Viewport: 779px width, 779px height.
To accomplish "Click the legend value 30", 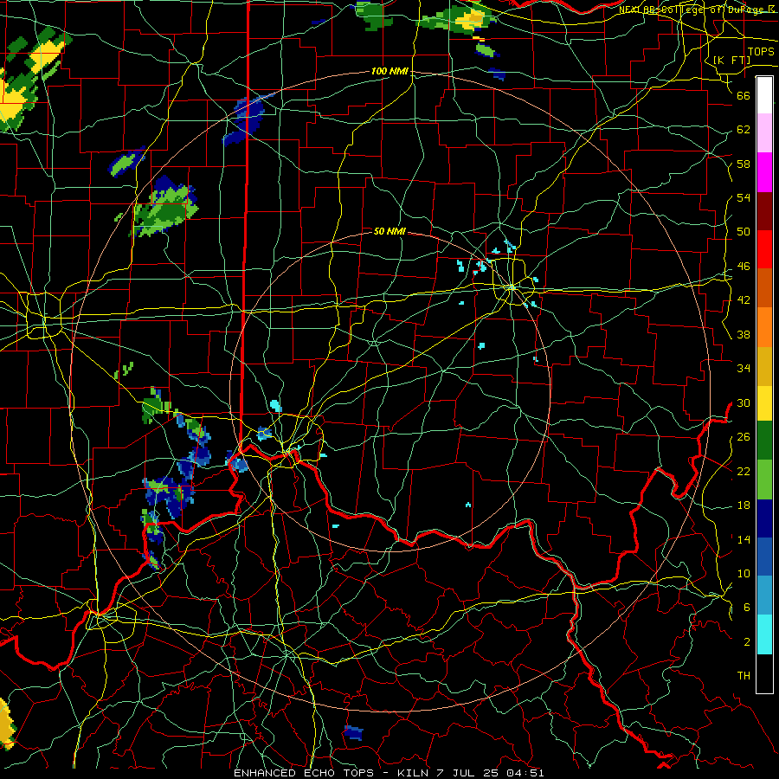I will pyautogui.click(x=744, y=402).
